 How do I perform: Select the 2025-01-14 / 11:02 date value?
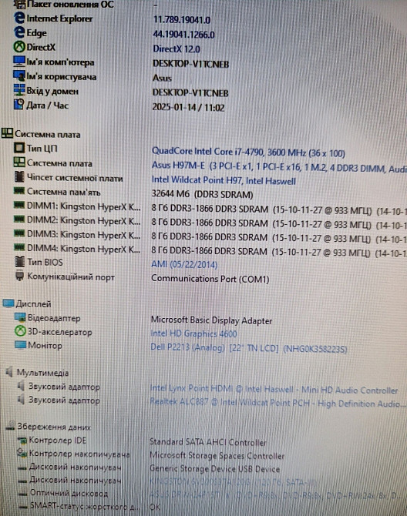[188, 107]
